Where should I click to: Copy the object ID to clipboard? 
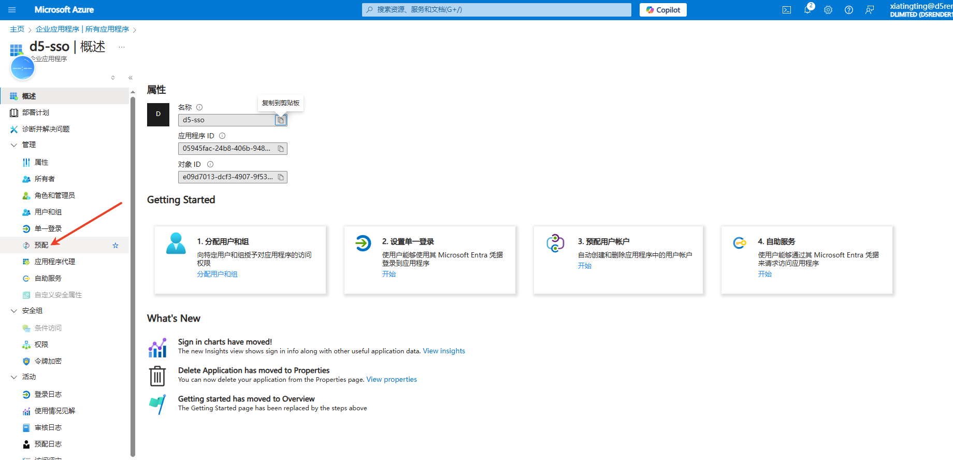(281, 177)
